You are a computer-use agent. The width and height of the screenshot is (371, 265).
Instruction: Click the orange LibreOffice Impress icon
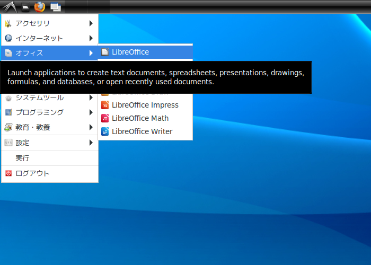[x=105, y=105]
